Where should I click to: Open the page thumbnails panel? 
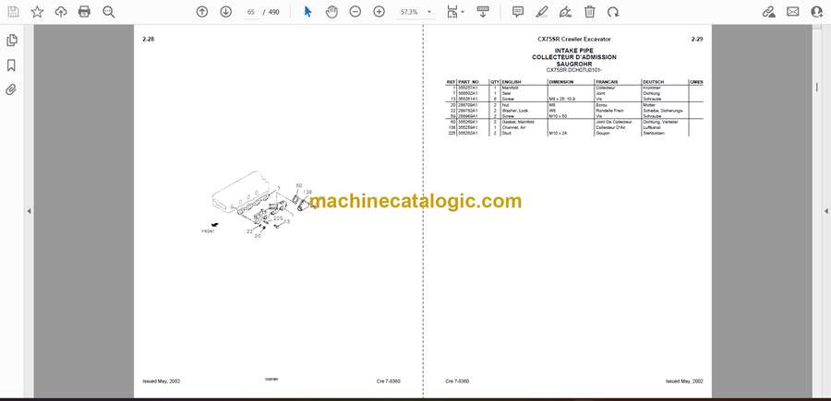(x=11, y=41)
